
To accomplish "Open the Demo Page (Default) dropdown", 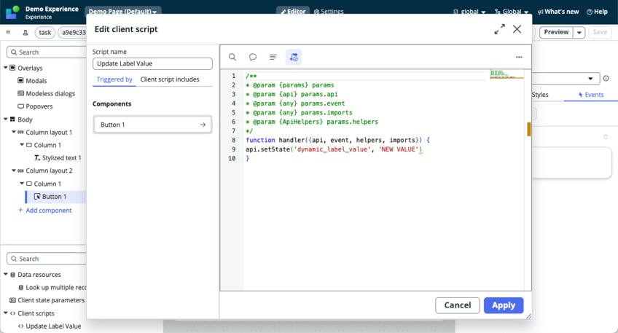I will point(122,11).
